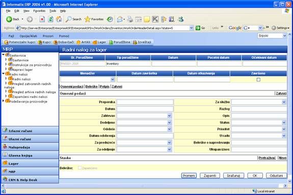
Task: Select Pregled arhive radnih naloga item
Action: [34, 92]
